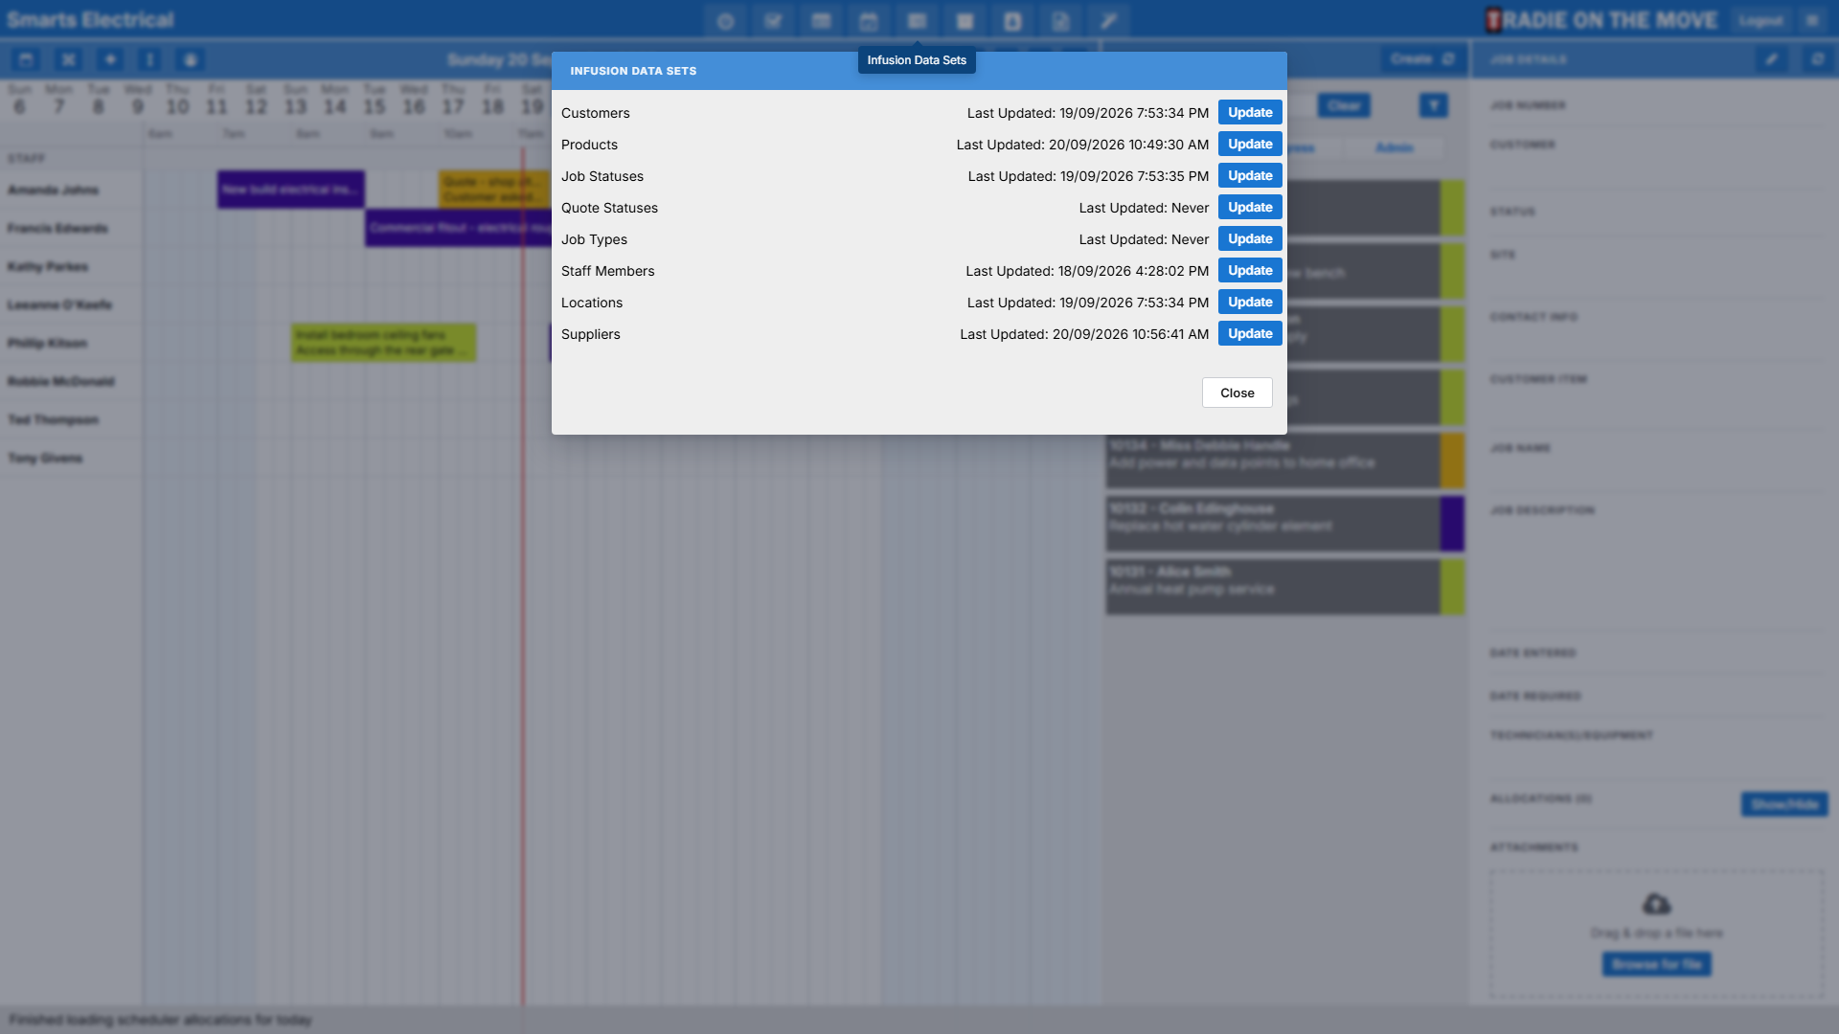Viewport: 1839px width, 1034px height.
Task: Click the scheduler calendar picker icon
Action: tap(26, 59)
